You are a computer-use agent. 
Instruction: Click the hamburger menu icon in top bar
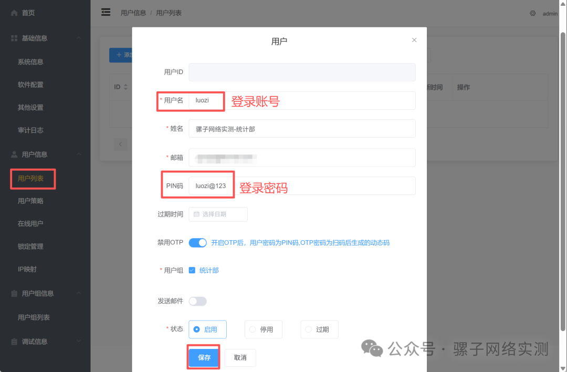tap(106, 12)
